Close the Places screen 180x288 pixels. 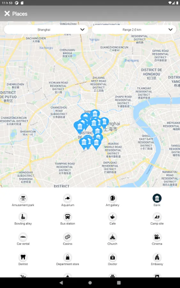[x=7, y=13]
